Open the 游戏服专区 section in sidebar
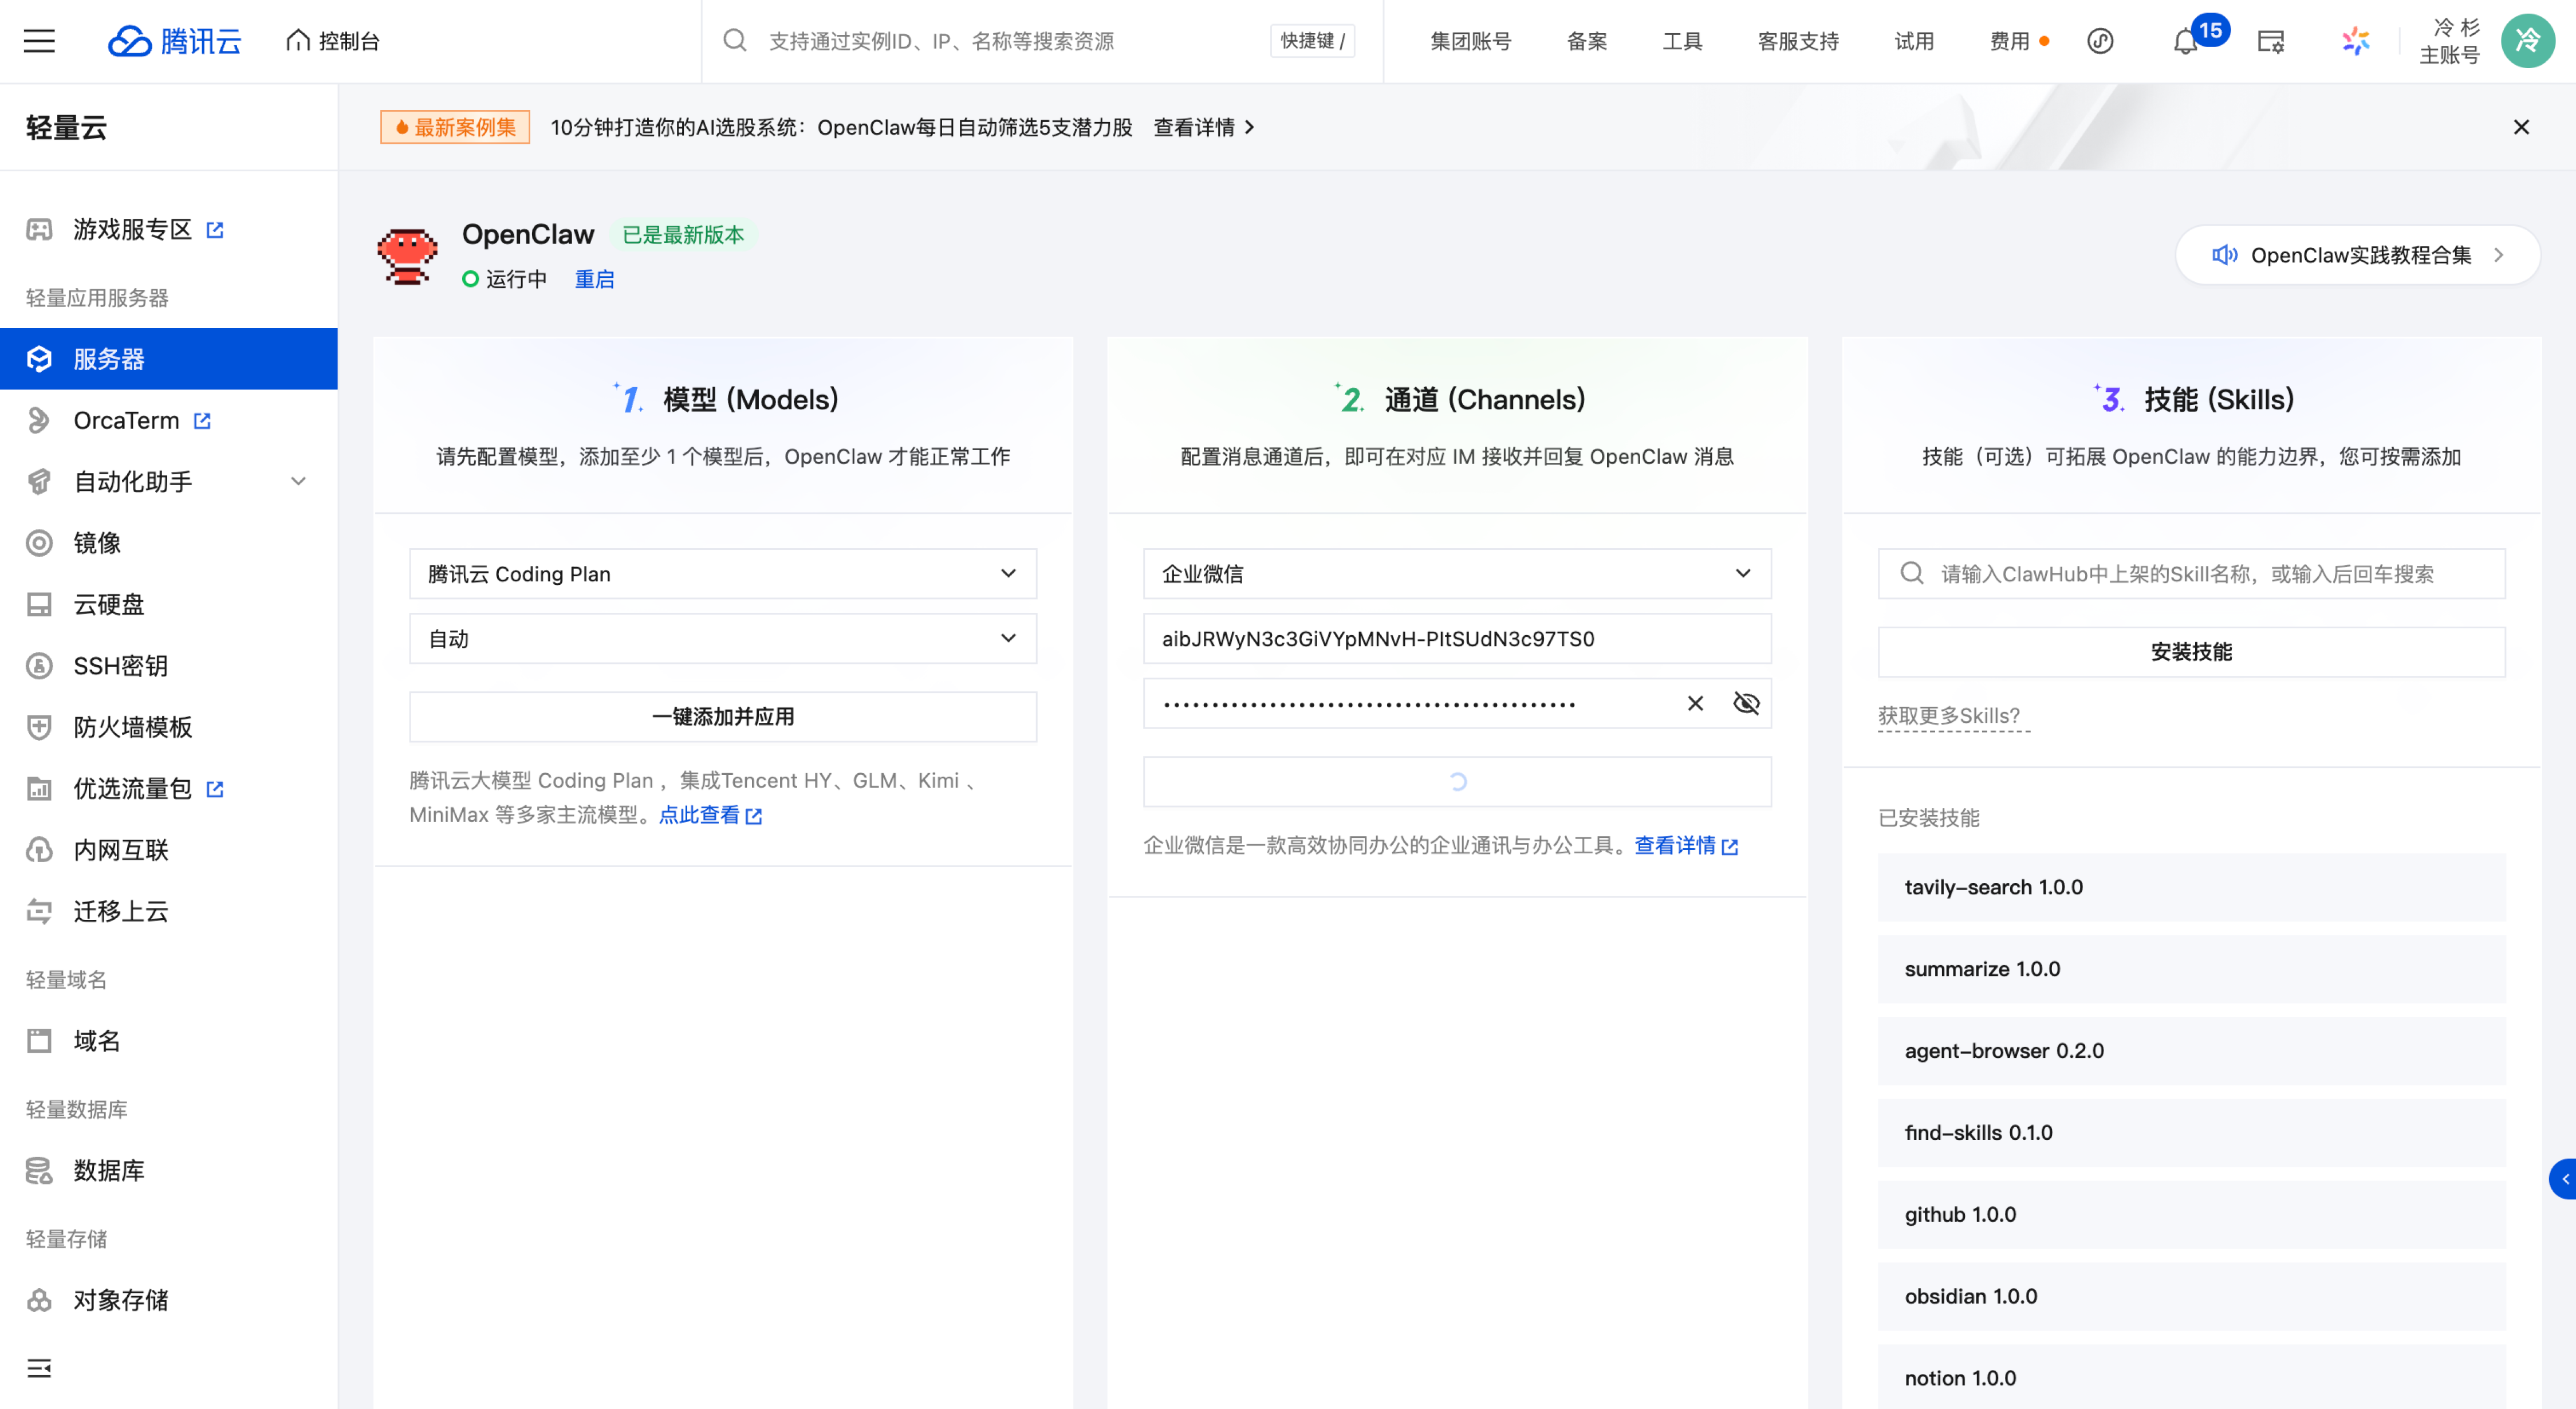2576x1409 pixels. click(x=133, y=229)
